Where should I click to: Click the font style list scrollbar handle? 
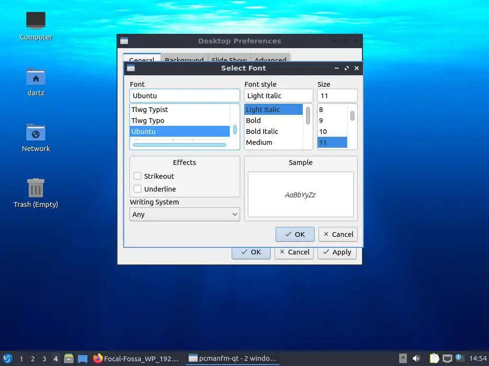click(x=308, y=115)
